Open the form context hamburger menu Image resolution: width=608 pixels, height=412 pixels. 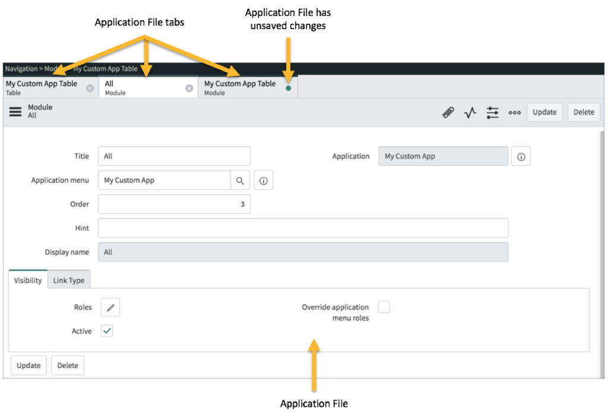(15, 112)
